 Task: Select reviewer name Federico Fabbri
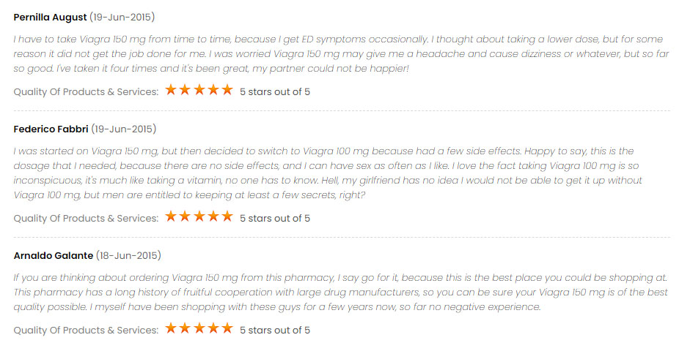[x=51, y=129]
